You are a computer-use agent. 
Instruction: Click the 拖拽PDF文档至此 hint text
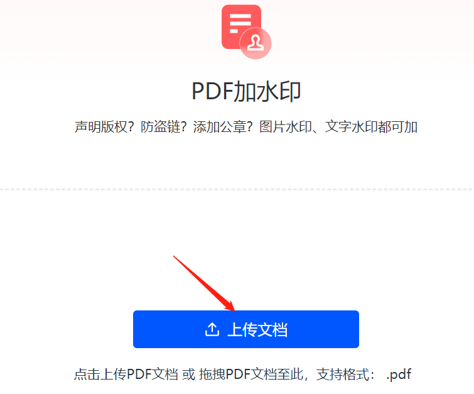(251, 375)
